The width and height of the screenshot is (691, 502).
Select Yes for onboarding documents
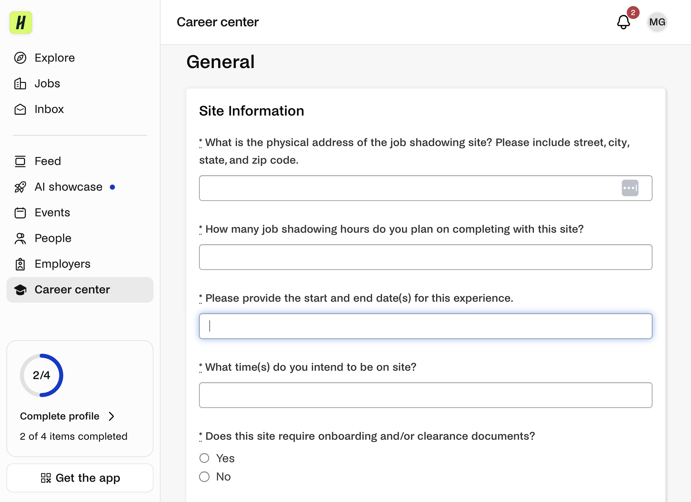coord(204,458)
